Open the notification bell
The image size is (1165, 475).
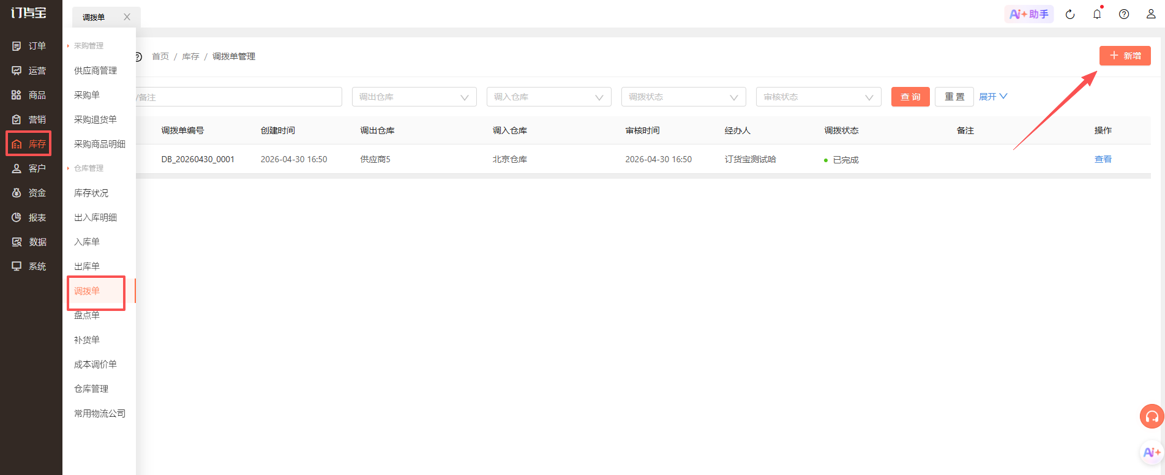tap(1097, 14)
